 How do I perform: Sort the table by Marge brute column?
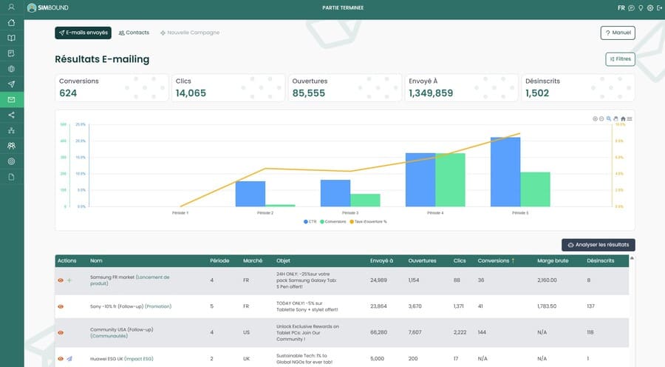pos(553,260)
